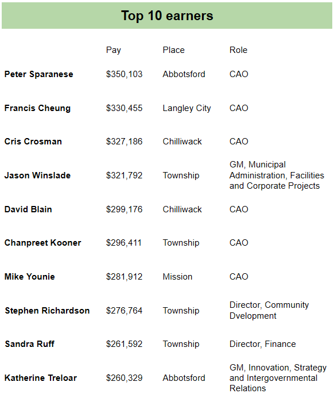Viewport: 334px width, 401px height.
Task: Click Francis Cheung's name
Action: [37, 108]
